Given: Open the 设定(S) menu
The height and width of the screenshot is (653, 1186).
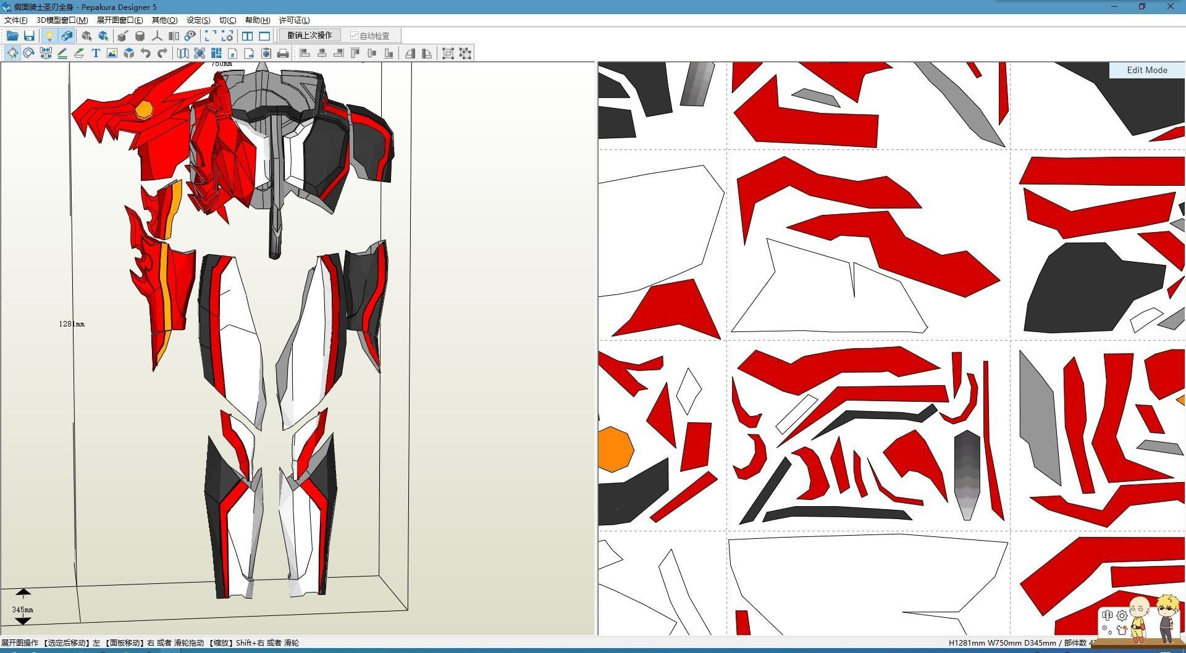Looking at the screenshot, I should 198,20.
